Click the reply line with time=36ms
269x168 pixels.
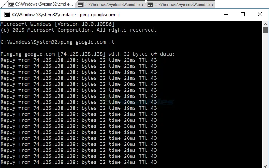79,126
